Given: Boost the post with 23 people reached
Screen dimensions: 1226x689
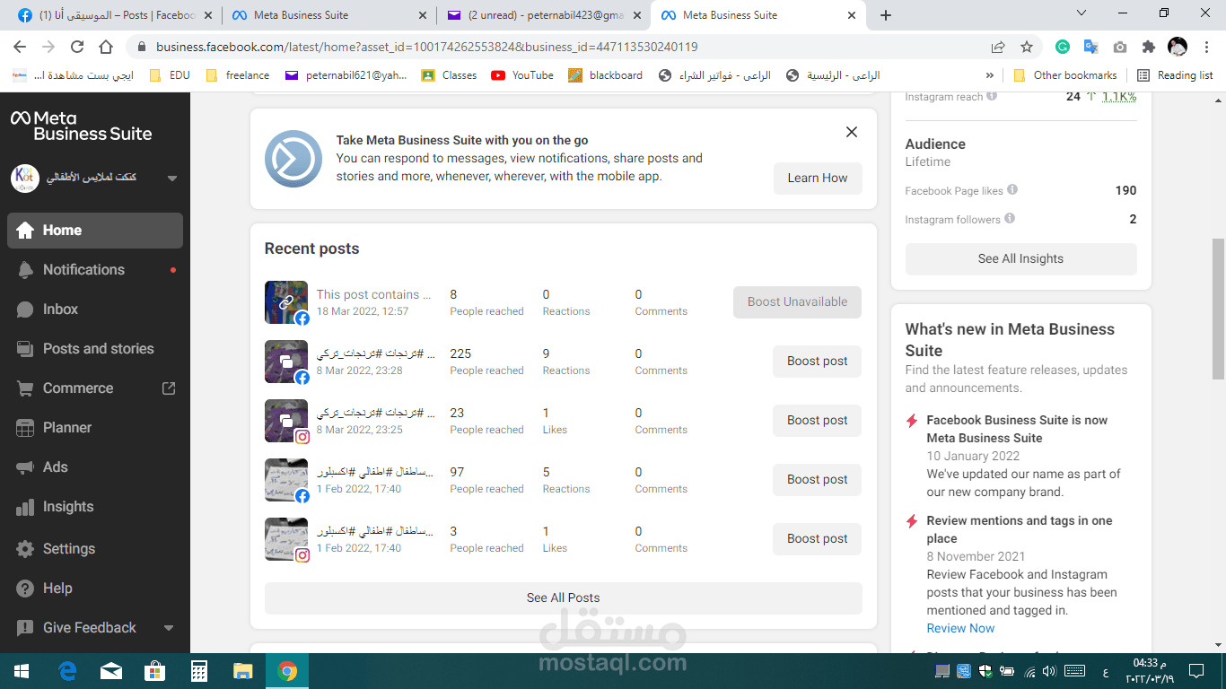Looking at the screenshot, I should tap(817, 420).
